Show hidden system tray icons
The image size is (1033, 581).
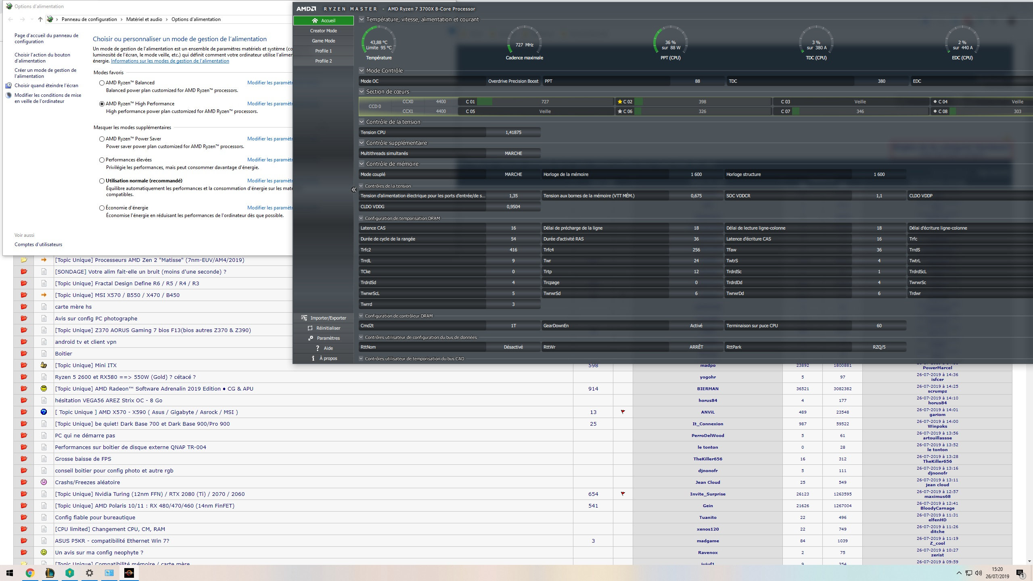pos(959,573)
